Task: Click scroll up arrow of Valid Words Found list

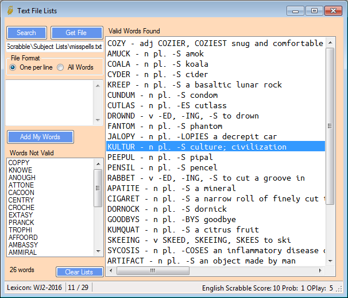Action: tap(330, 43)
